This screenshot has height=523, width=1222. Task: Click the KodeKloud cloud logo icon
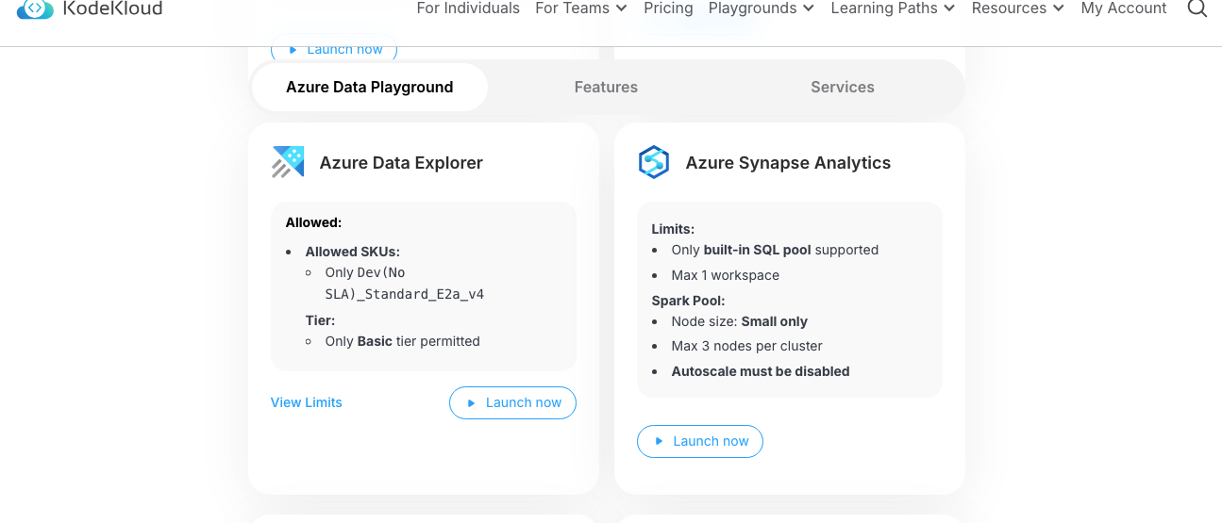35,8
